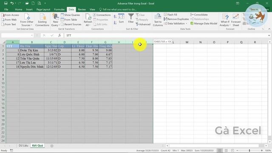The image size is (272, 153).
Task: Open Recent Sources
Action: pos(71,24)
